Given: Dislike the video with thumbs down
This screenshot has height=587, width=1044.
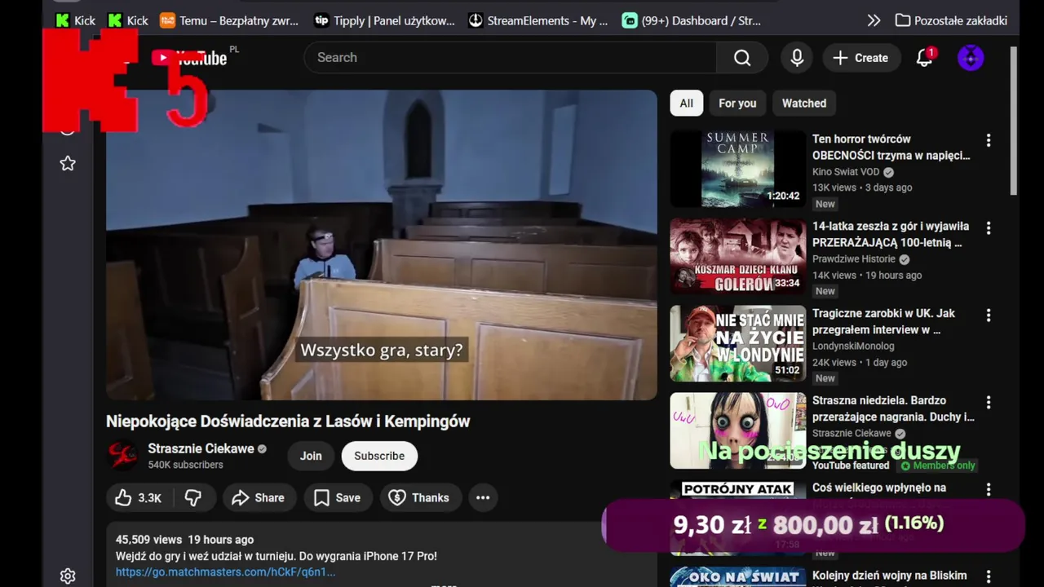Looking at the screenshot, I should point(193,497).
